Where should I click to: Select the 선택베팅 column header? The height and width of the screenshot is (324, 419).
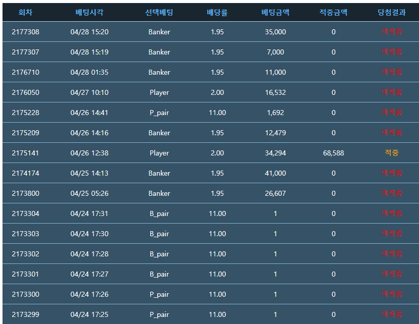[159, 13]
